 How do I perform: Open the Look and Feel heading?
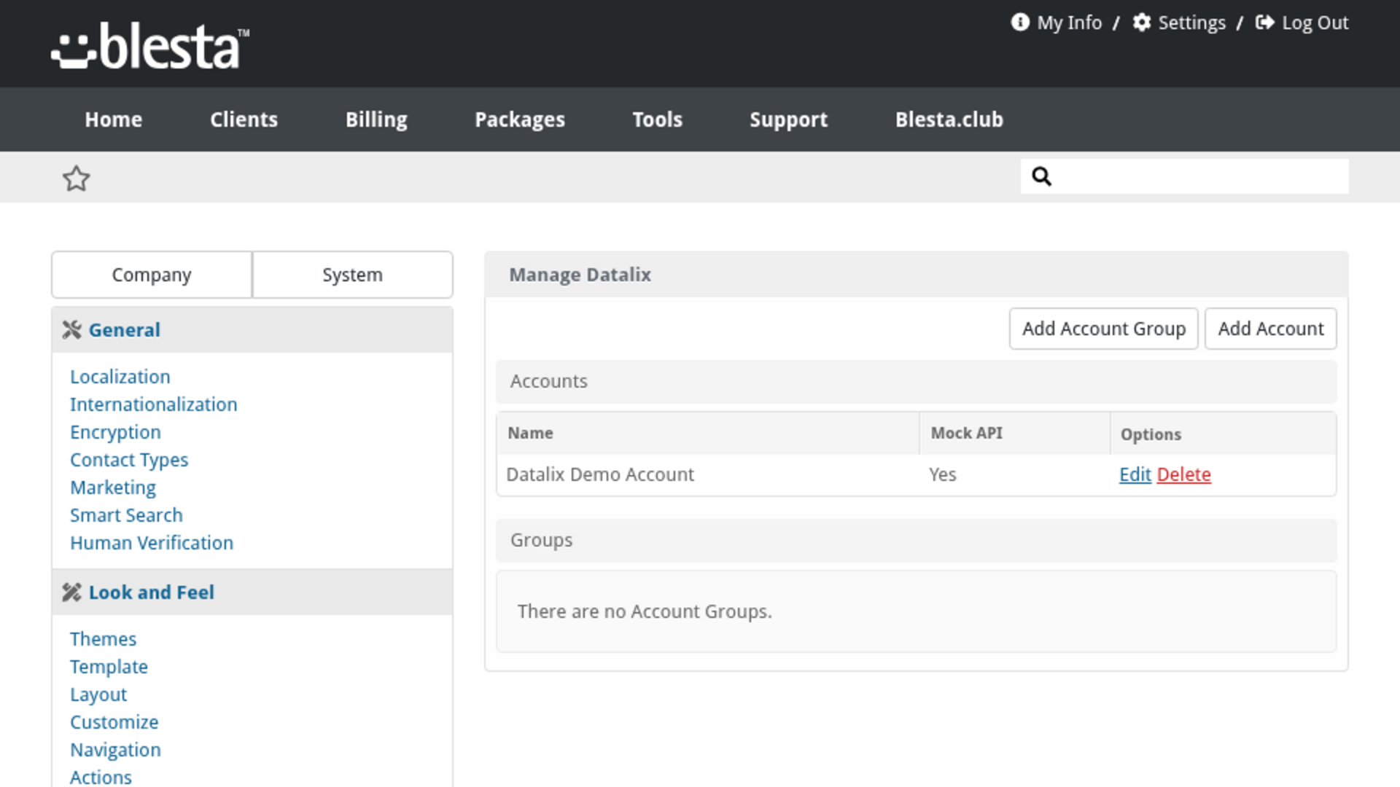coord(151,592)
